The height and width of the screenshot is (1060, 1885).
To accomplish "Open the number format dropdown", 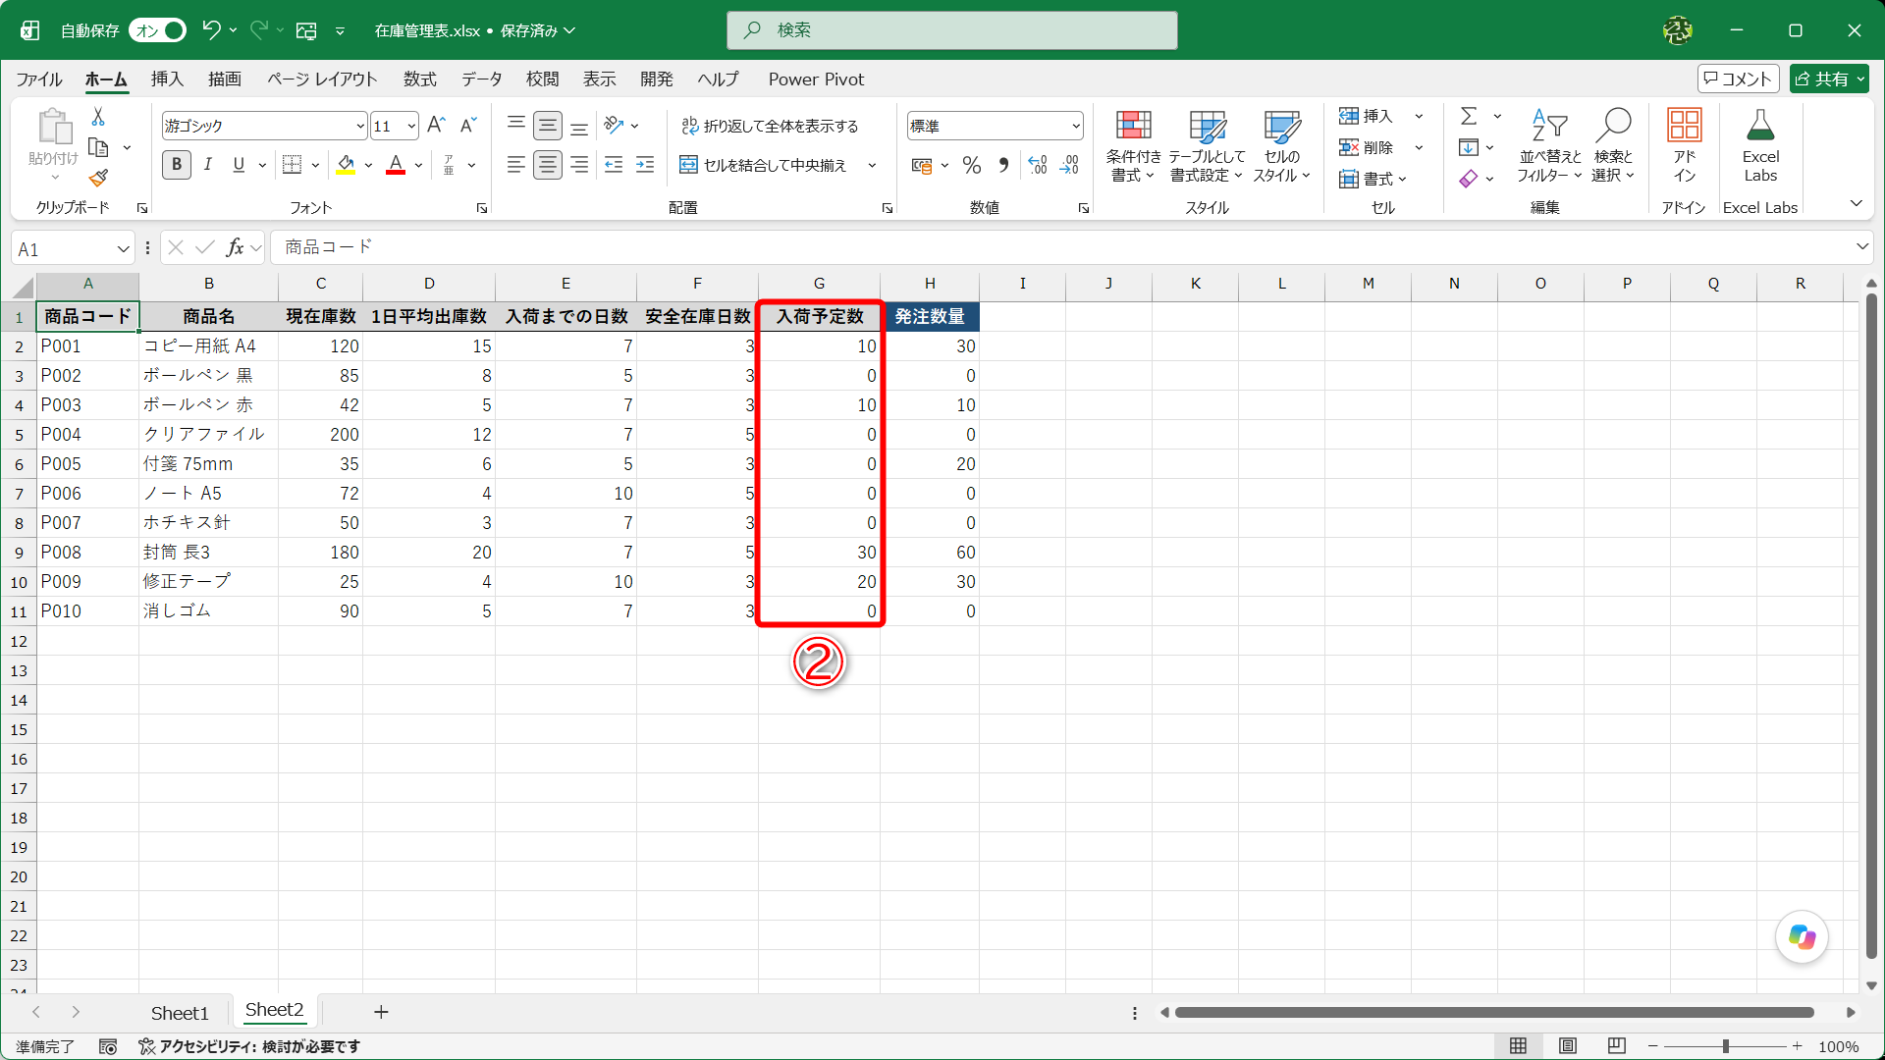I will click(x=1076, y=126).
